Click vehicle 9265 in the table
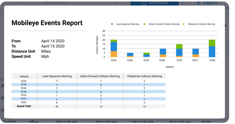Screen dimensions: 235x124 tap(23, 102)
